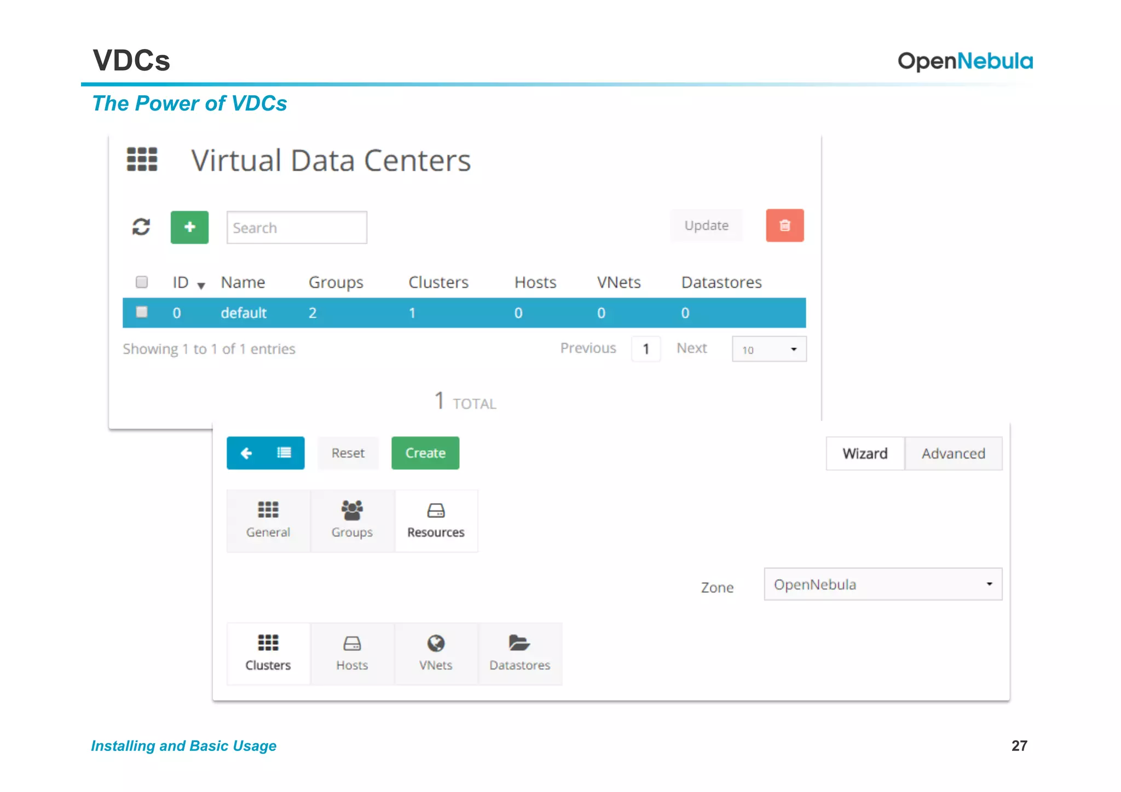Click the Datastores column header in table
The image size is (1121, 792).
coord(721,282)
